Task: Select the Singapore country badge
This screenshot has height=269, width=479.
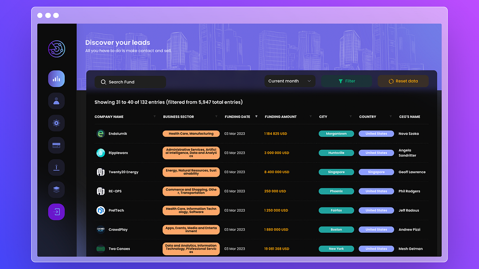Action: tap(376, 172)
